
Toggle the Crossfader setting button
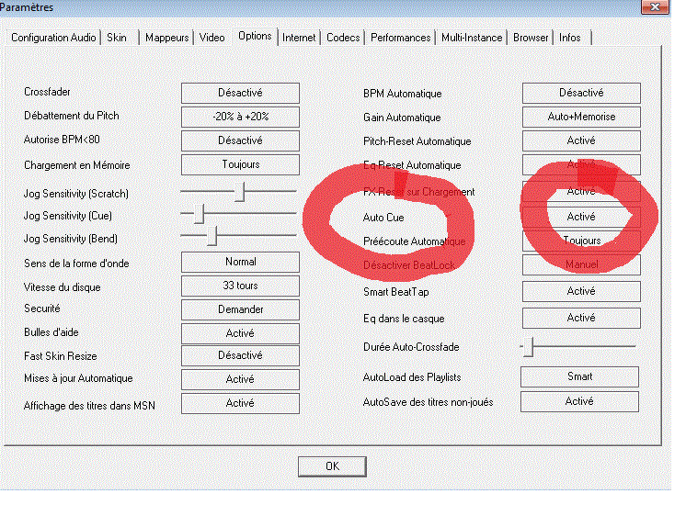pyautogui.click(x=240, y=93)
